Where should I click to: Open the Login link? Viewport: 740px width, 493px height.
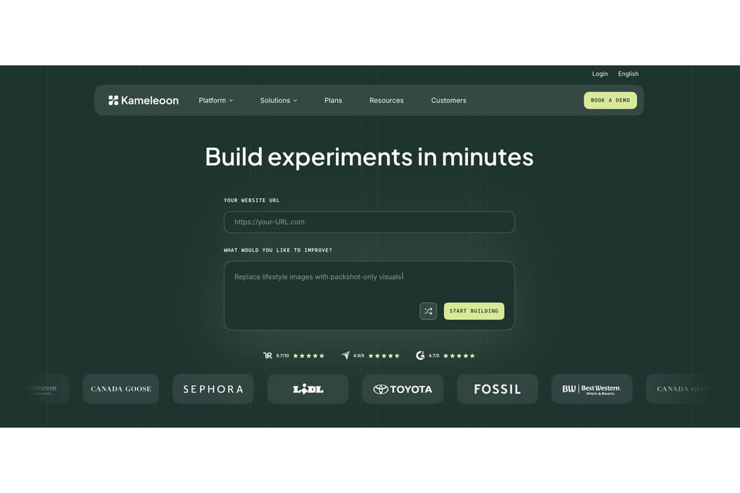(600, 73)
